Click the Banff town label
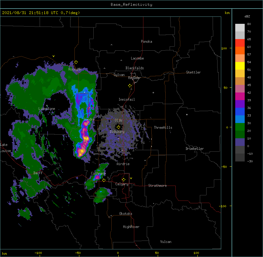263x257 pixels. 38,173
